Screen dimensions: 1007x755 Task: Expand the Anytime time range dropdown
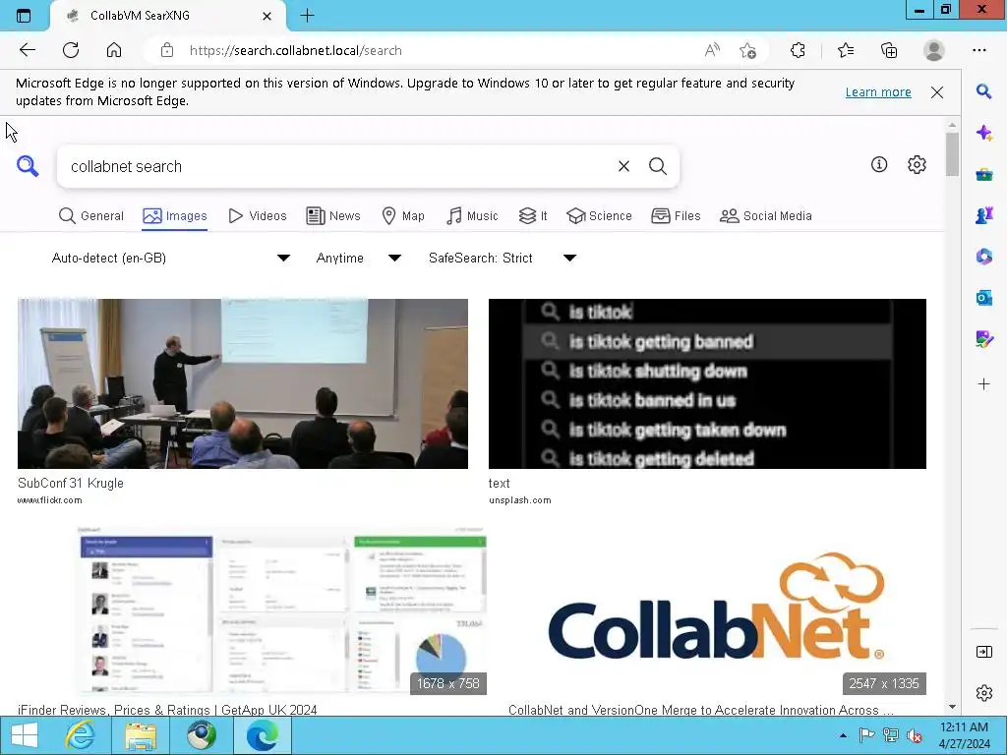[358, 259]
